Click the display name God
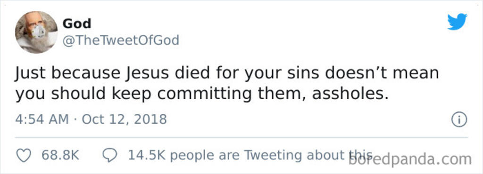The width and height of the screenshot is (483, 174). (77, 24)
